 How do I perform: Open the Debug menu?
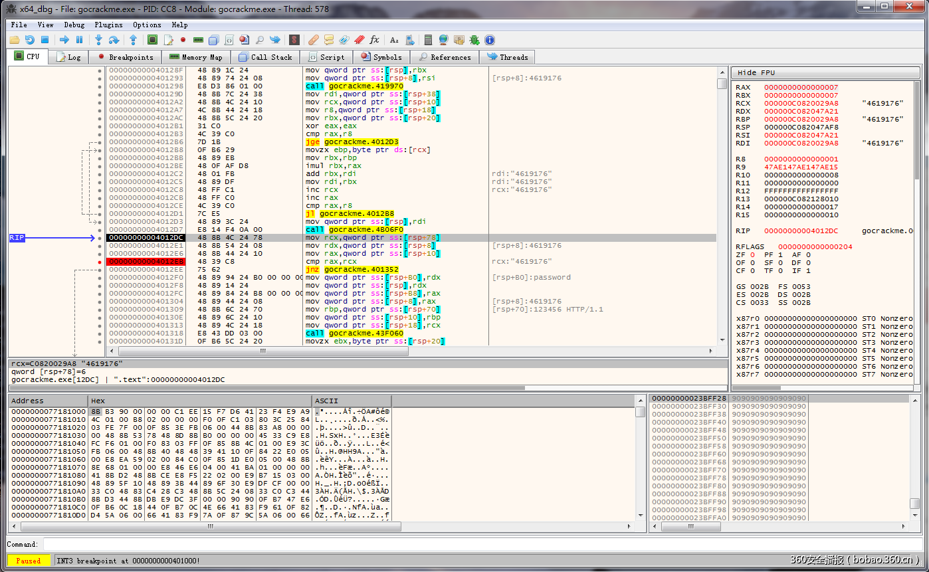tap(74, 25)
